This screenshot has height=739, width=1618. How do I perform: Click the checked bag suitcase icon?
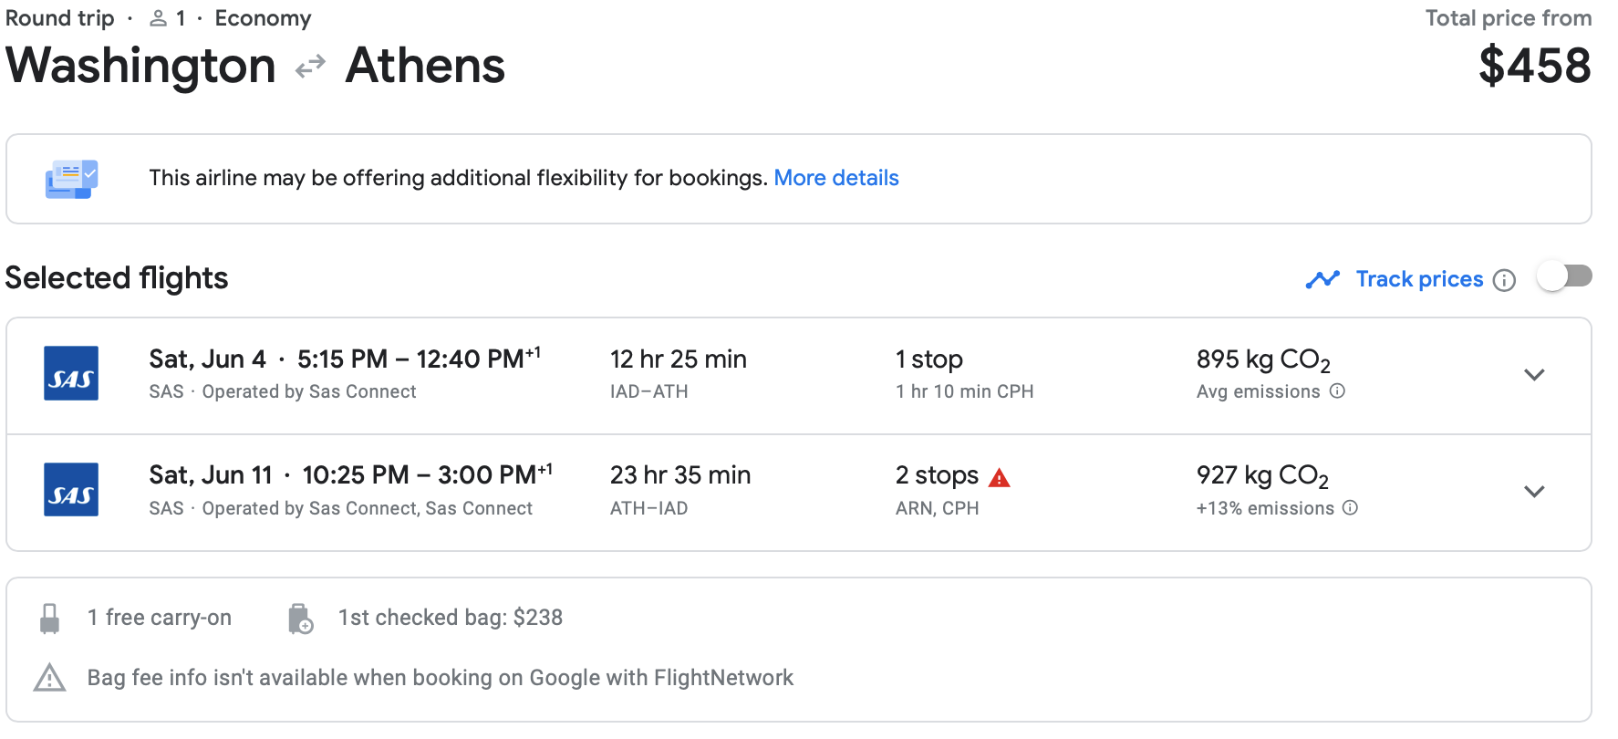[300, 619]
